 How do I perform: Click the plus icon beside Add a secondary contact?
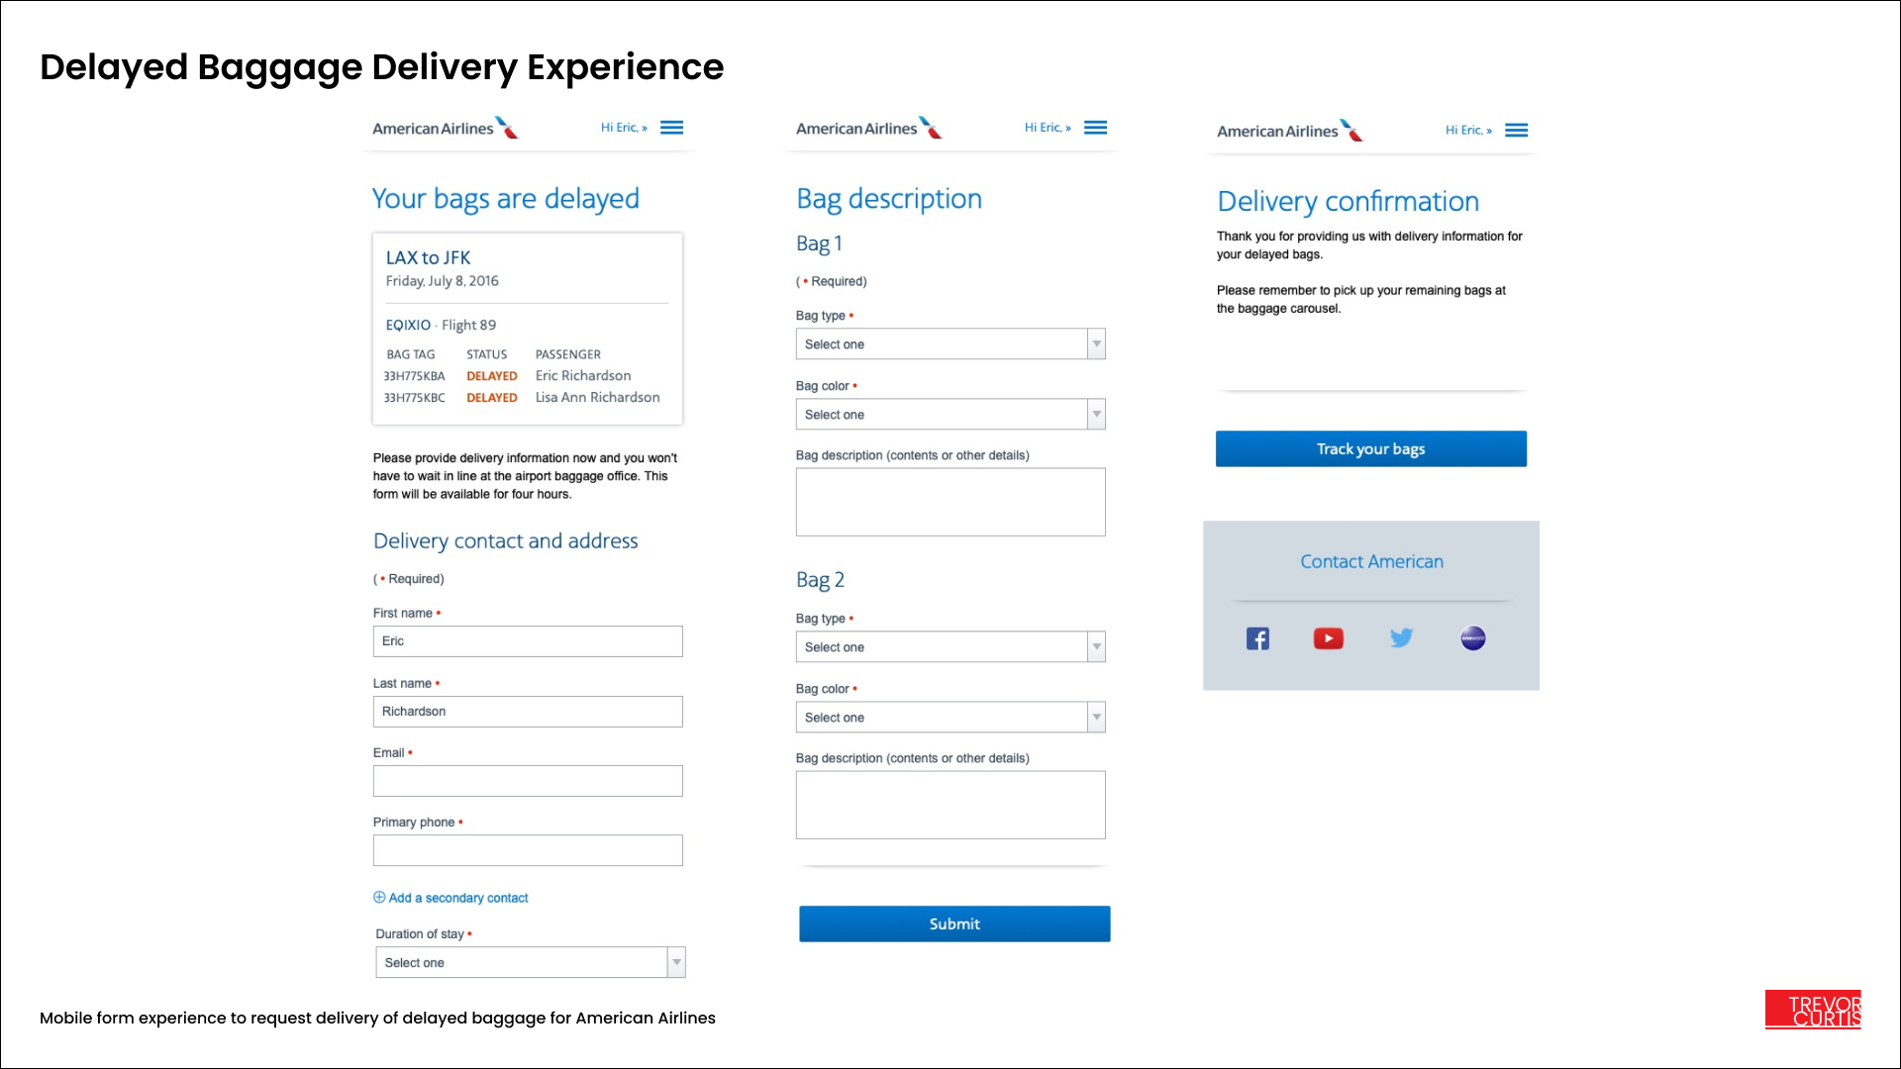tap(379, 898)
